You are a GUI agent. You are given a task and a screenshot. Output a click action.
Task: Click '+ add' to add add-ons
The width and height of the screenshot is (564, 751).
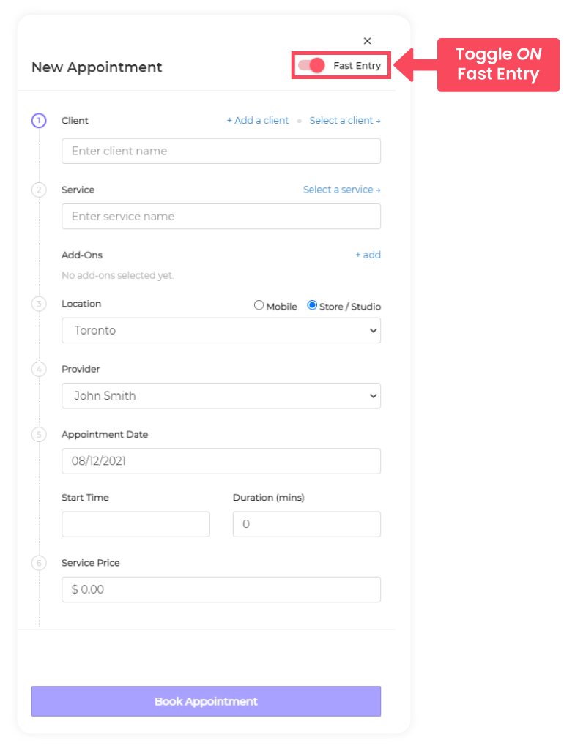point(368,255)
